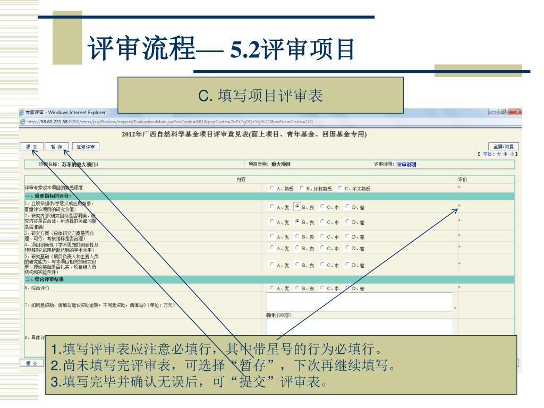Choose D、差 for 立项依据 row
Image resolution: width=544 pixels, height=408 pixels.
(347, 207)
